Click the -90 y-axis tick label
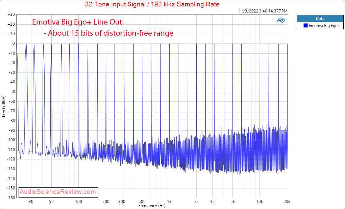345x209 pixels. (11, 130)
